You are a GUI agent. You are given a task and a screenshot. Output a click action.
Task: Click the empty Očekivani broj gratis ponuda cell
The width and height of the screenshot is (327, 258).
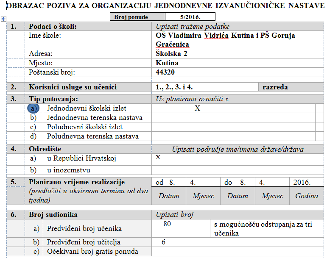pos(238,251)
